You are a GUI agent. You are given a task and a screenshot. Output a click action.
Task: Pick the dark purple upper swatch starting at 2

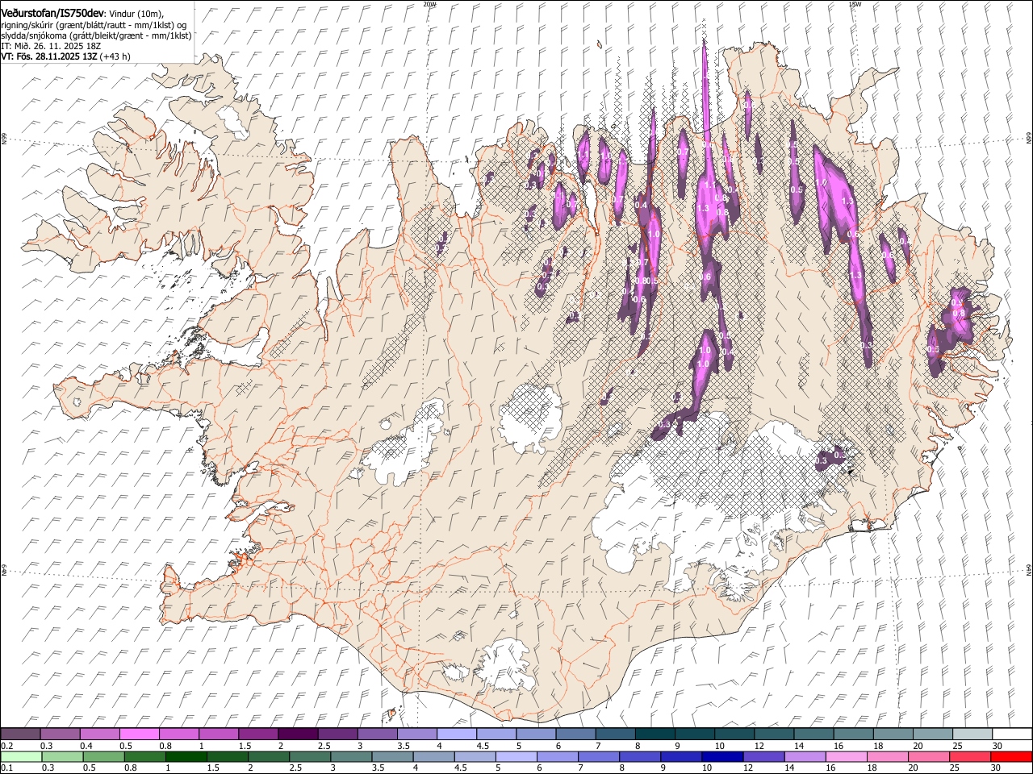point(298,734)
